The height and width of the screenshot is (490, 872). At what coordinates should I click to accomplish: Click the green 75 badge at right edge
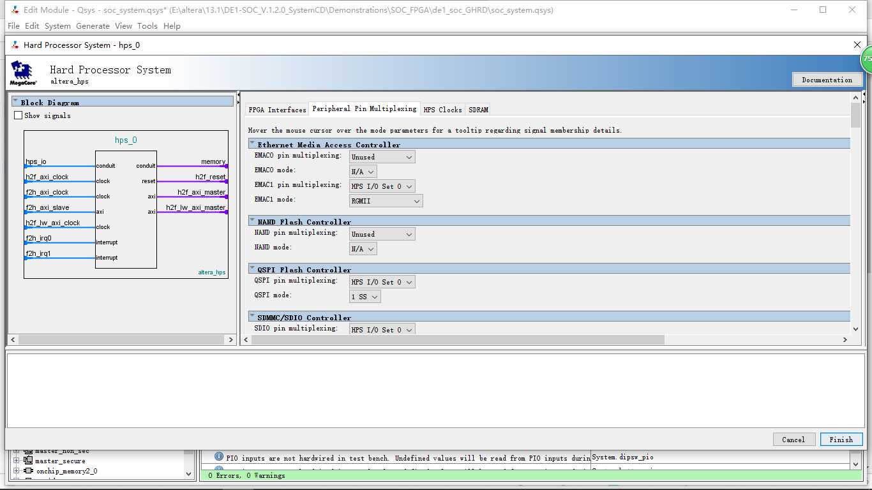click(866, 59)
